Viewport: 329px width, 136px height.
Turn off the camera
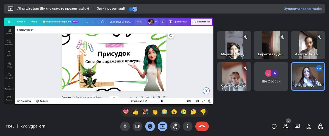pyautogui.click(x=137, y=126)
